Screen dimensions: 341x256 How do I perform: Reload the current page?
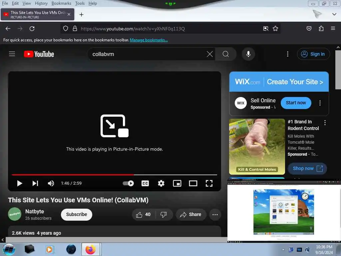[32, 29]
